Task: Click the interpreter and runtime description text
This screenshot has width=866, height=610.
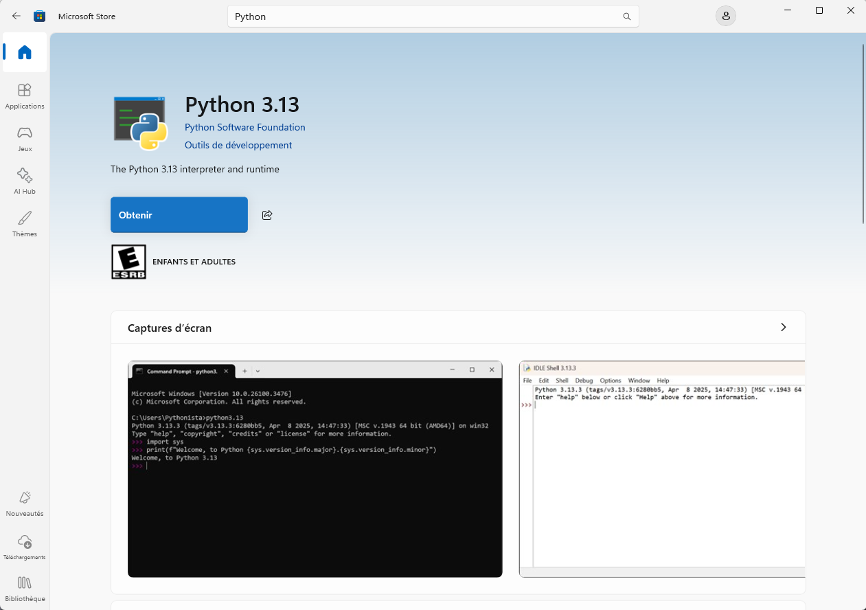Action: (x=195, y=169)
